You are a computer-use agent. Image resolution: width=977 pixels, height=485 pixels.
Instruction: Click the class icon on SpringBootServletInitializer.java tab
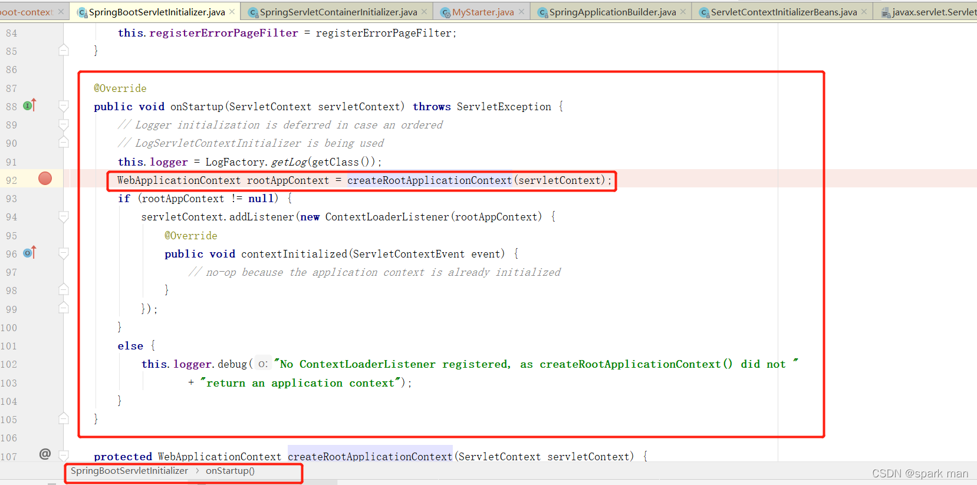[83, 12]
